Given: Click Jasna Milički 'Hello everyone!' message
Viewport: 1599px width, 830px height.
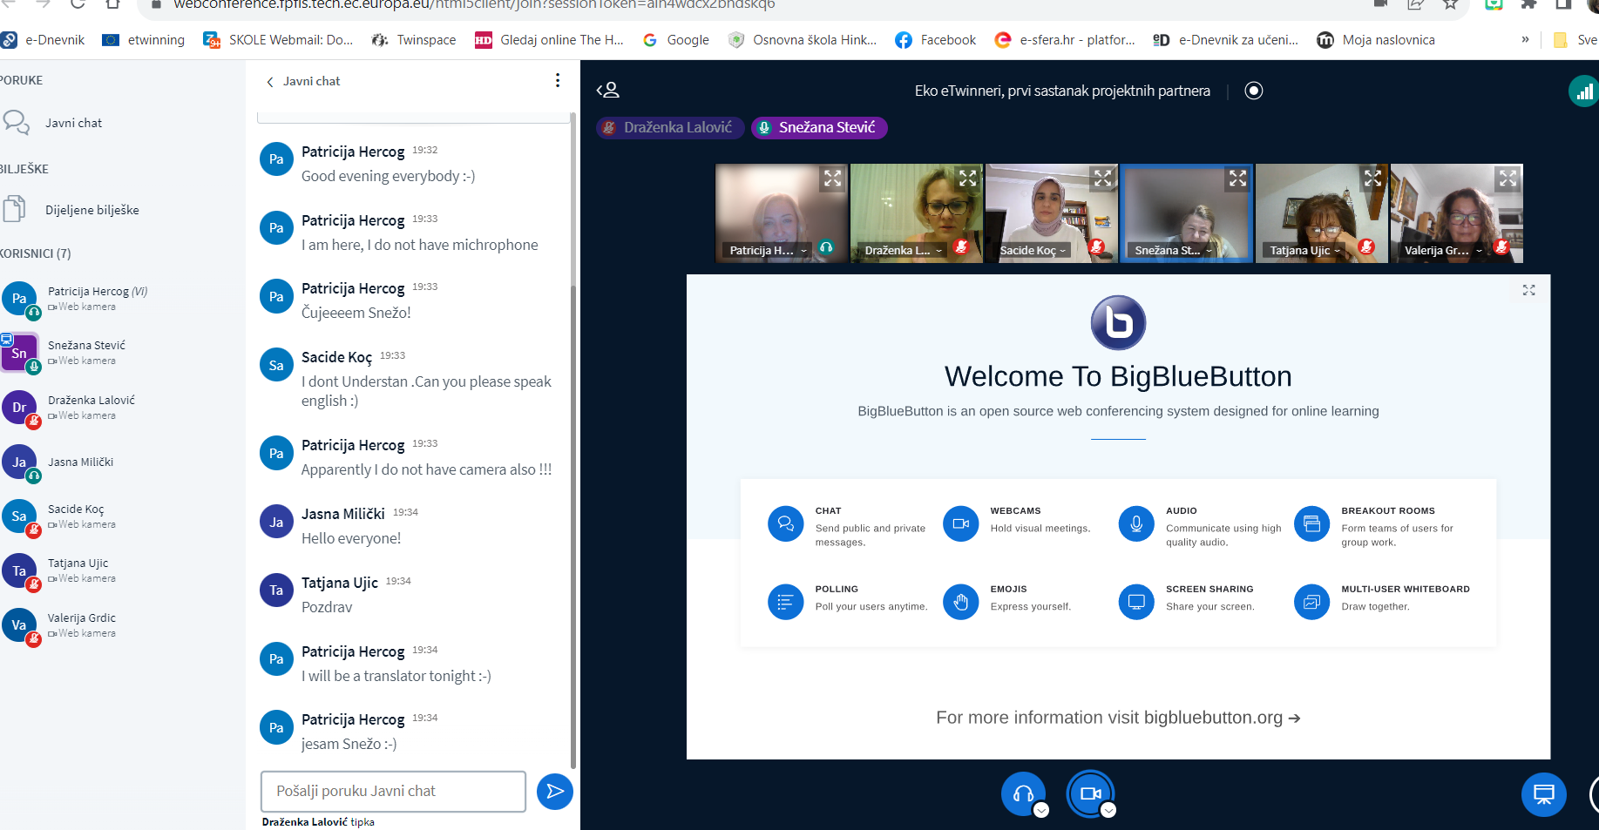Looking at the screenshot, I should (351, 538).
